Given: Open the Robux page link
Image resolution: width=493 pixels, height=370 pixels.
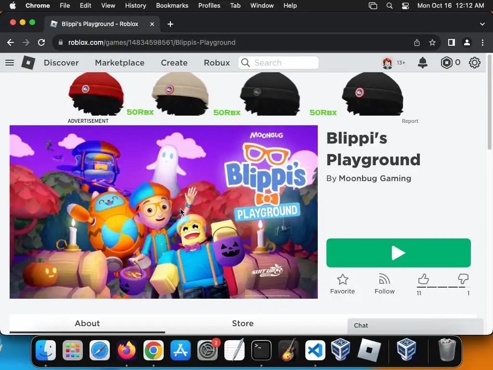Looking at the screenshot, I should (x=217, y=63).
